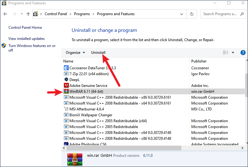Click the MSI Afterburner jet icon

[x=66, y=109]
